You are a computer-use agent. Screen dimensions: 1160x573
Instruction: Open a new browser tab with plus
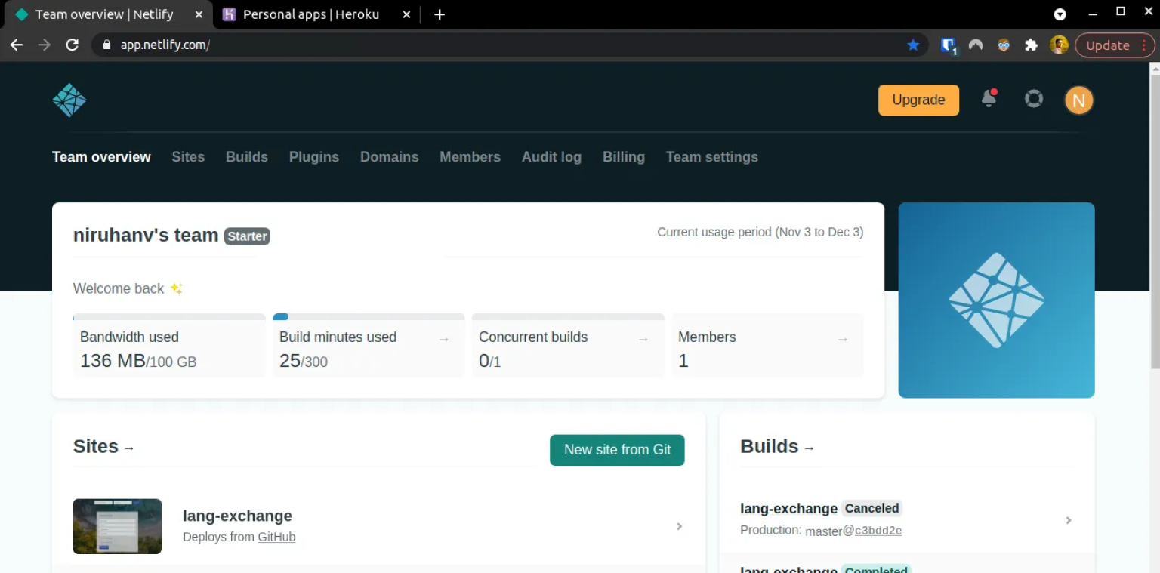tap(440, 14)
